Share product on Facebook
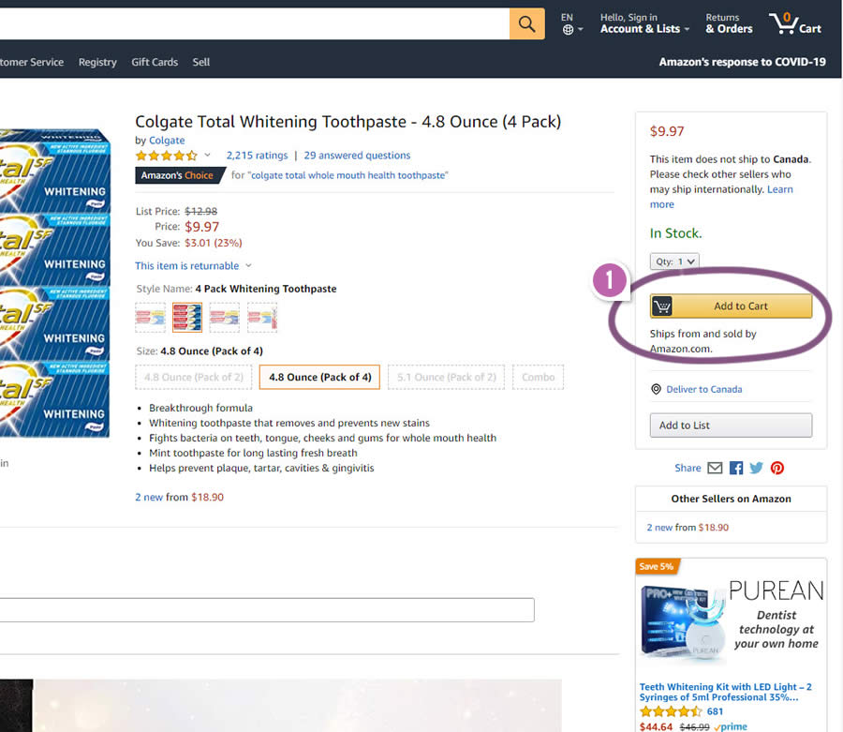This screenshot has width=843, height=732. (736, 468)
